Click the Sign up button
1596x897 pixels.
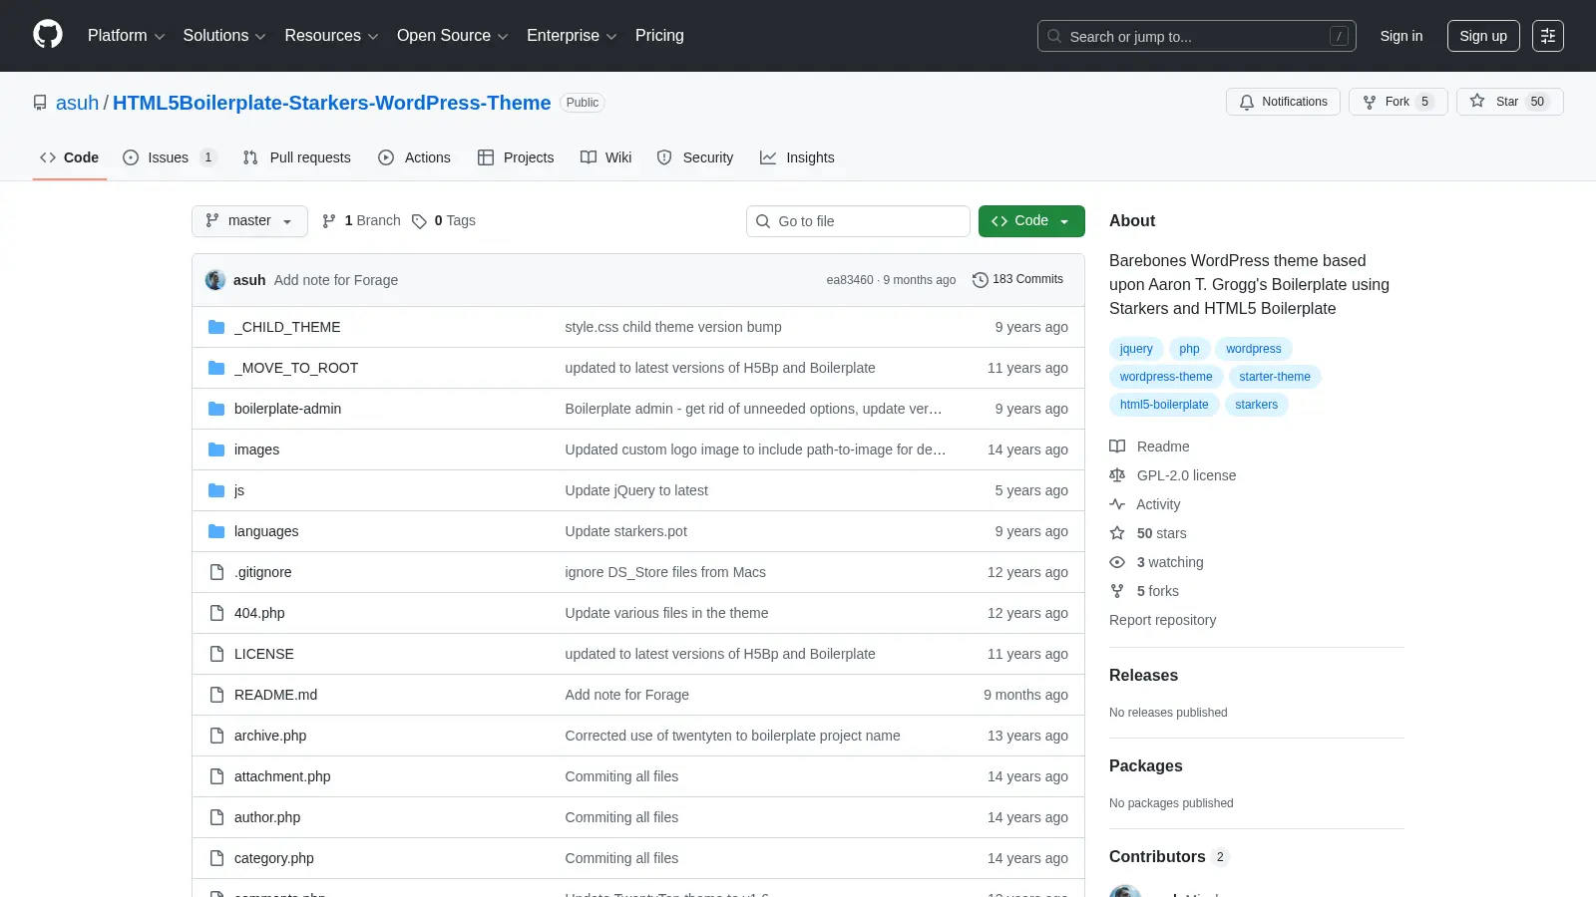[1483, 36]
